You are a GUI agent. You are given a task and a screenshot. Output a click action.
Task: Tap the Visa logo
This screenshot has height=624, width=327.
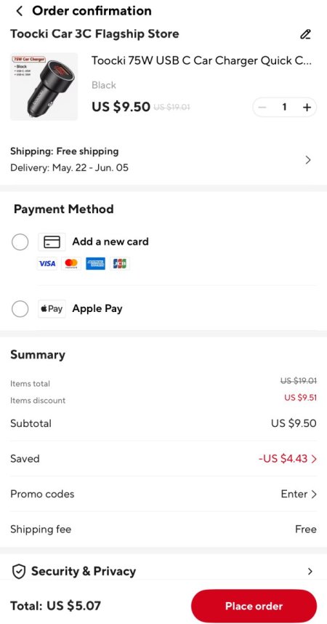coord(47,263)
